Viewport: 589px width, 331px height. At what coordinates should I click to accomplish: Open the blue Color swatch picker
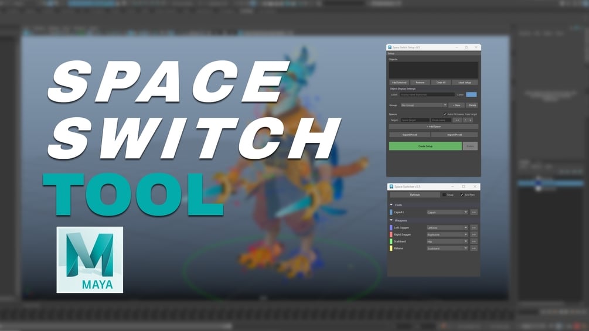471,94
